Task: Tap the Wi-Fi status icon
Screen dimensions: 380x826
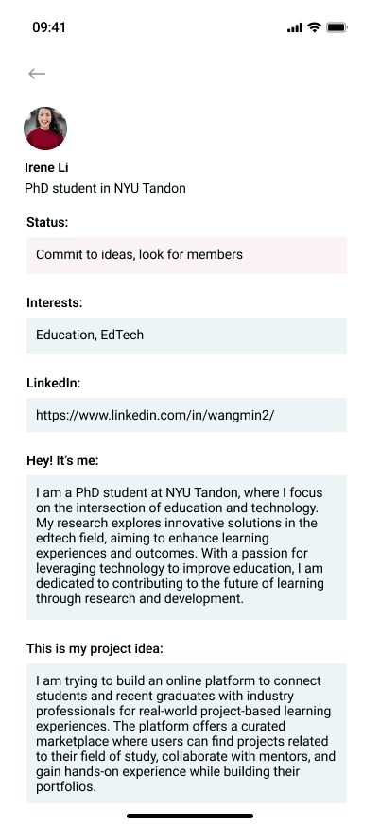Action: pyautogui.click(x=315, y=27)
